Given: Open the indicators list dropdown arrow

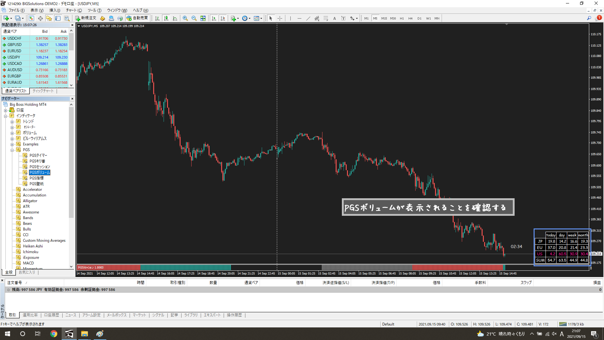Looking at the screenshot, I should coord(238,18).
